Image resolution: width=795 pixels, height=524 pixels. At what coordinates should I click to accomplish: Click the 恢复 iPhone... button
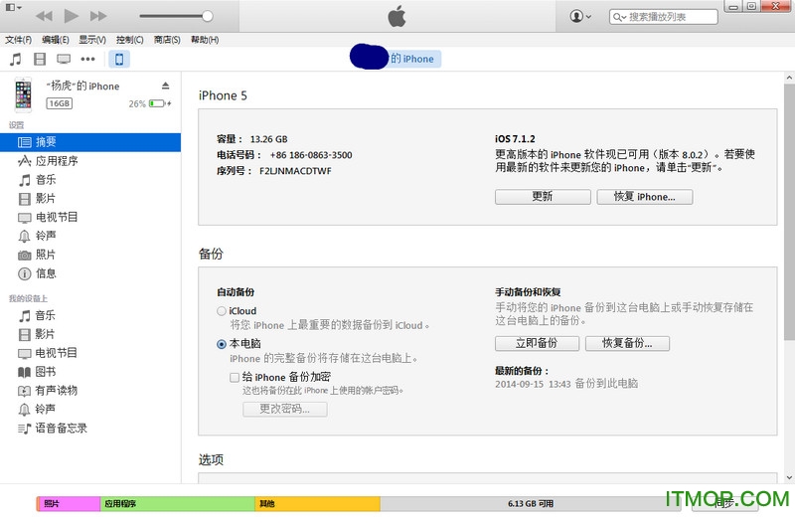point(644,197)
